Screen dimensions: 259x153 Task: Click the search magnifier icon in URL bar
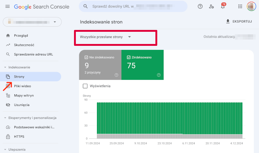85,6
